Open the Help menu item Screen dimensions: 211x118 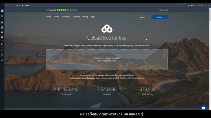(x=92, y=17)
